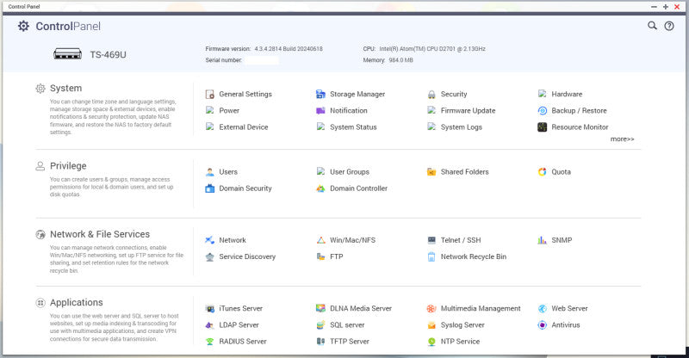
Task: Click the TS-469U NAS device image
Action: pyautogui.click(x=67, y=54)
